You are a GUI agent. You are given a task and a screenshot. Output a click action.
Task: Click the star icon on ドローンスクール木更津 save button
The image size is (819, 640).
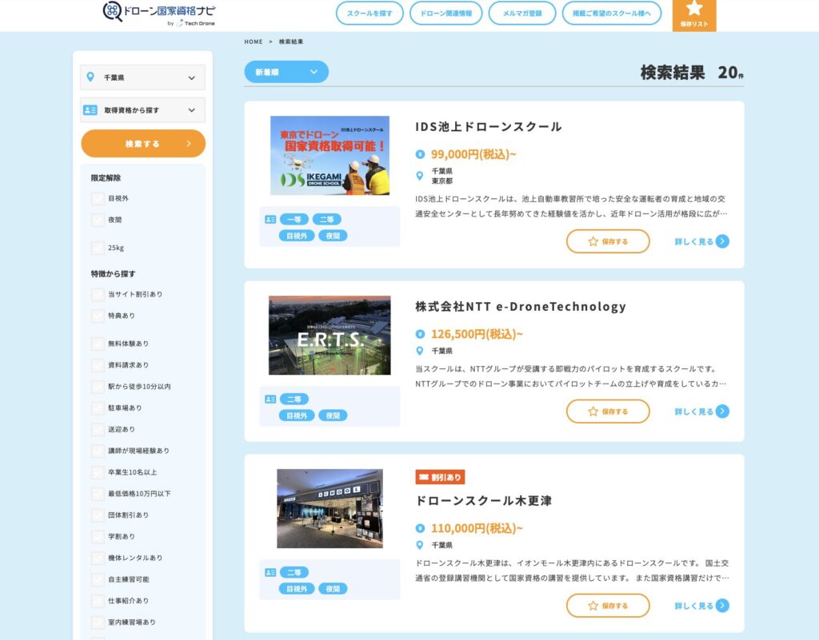pyautogui.click(x=593, y=606)
